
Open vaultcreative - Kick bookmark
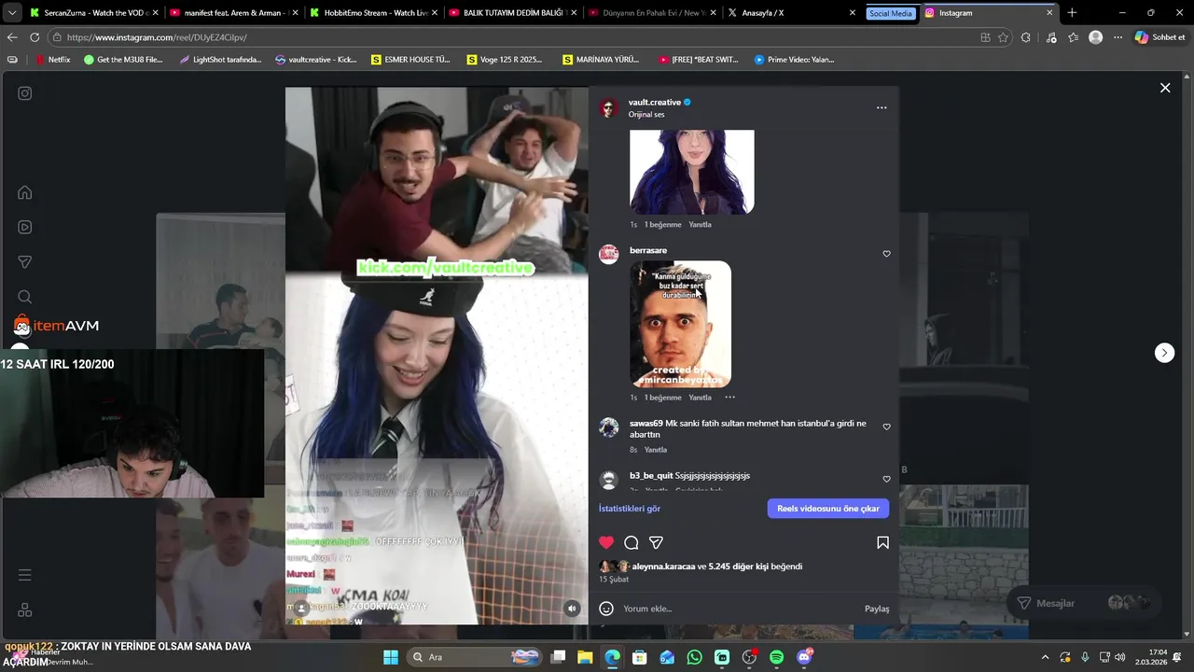click(316, 60)
